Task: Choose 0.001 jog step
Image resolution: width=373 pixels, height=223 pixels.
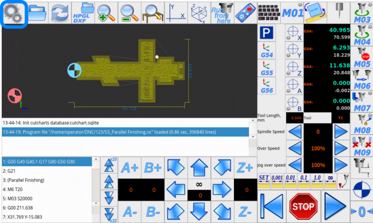Action: tap(277, 182)
